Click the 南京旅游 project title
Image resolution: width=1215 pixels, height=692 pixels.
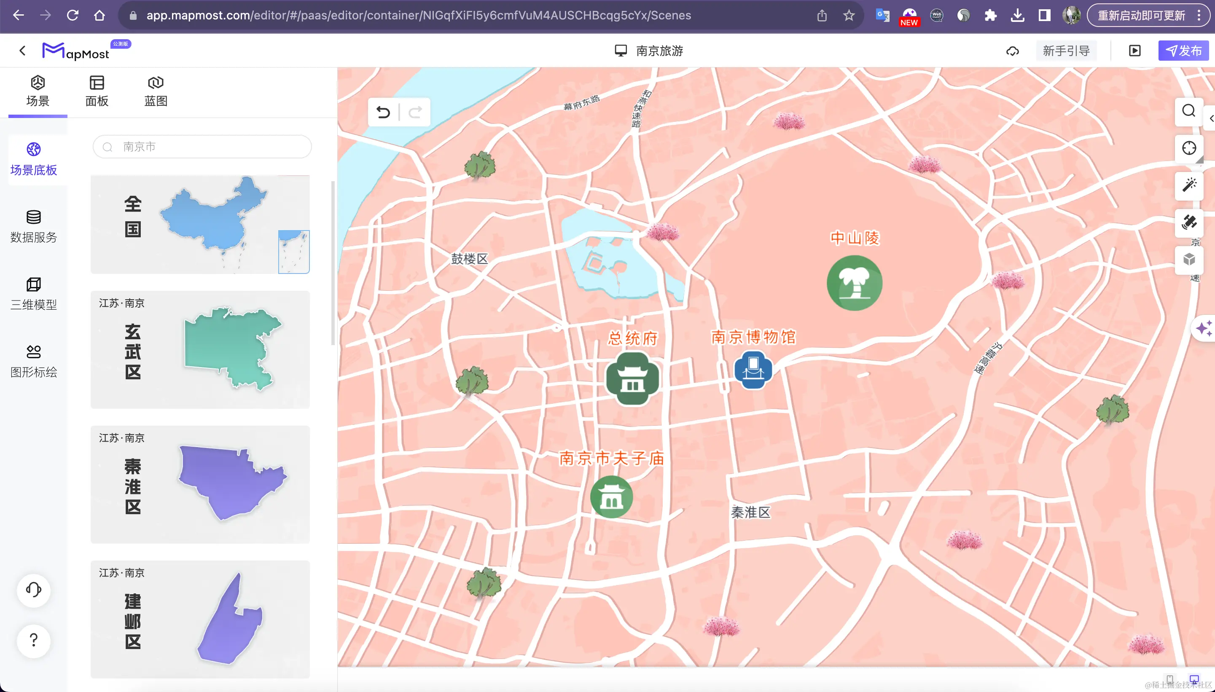pyautogui.click(x=659, y=51)
